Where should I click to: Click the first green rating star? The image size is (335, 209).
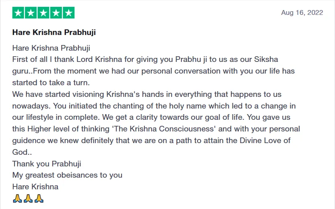tap(18, 13)
